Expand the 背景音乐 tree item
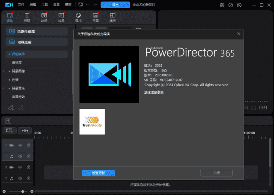 [x=9, y=88]
